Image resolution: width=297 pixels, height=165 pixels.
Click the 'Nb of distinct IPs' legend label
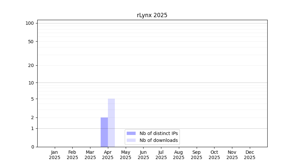click(158, 133)
